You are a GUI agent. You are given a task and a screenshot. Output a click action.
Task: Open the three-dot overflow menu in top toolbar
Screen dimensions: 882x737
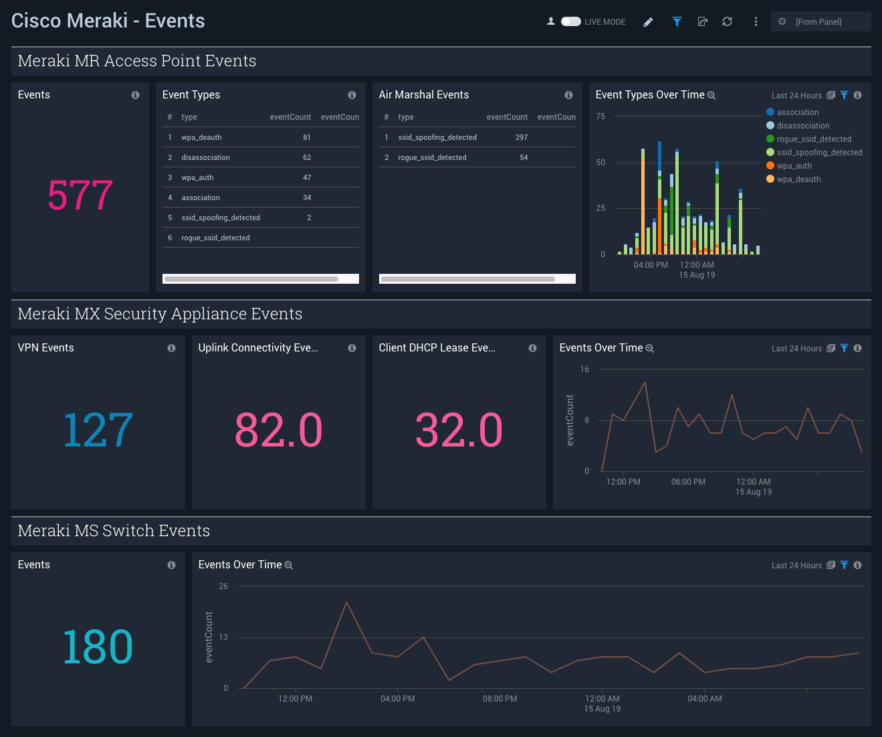click(756, 21)
